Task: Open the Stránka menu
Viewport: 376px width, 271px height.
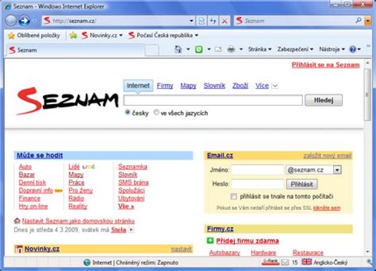Action: (x=260, y=49)
